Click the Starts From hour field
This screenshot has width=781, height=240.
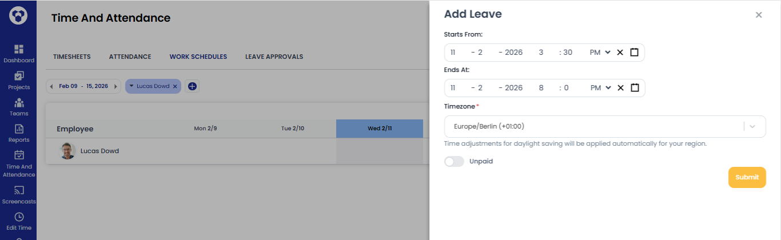pyautogui.click(x=541, y=53)
